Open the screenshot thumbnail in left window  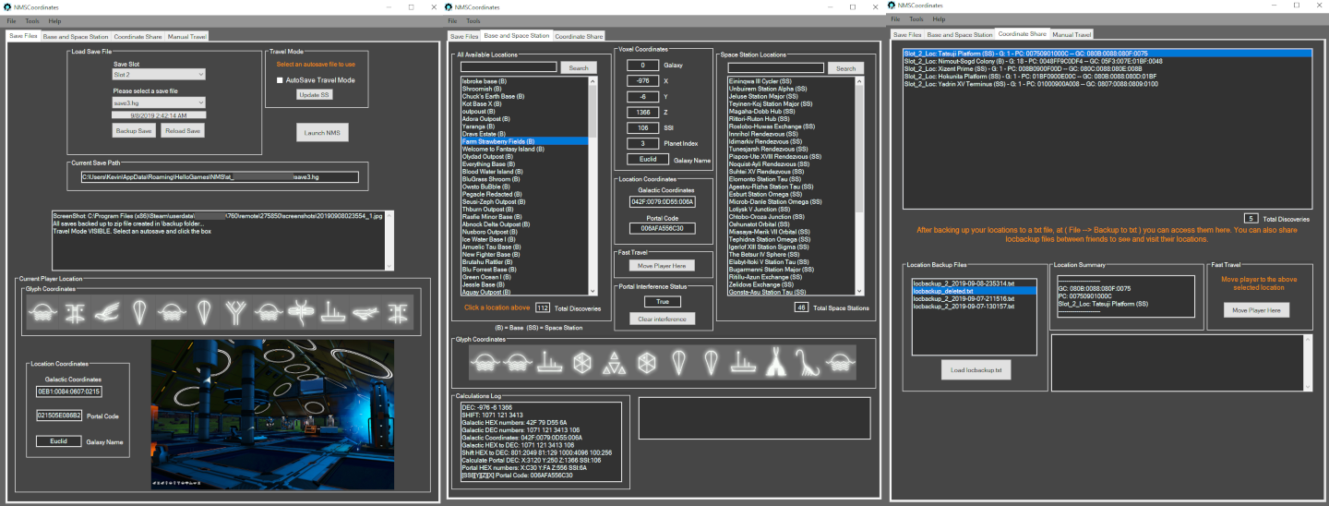(x=272, y=413)
